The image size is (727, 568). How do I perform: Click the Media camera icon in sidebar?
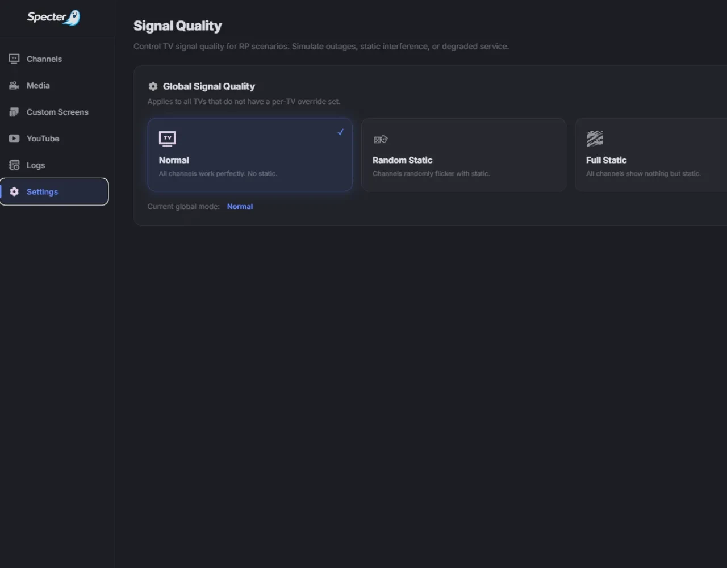(14, 86)
